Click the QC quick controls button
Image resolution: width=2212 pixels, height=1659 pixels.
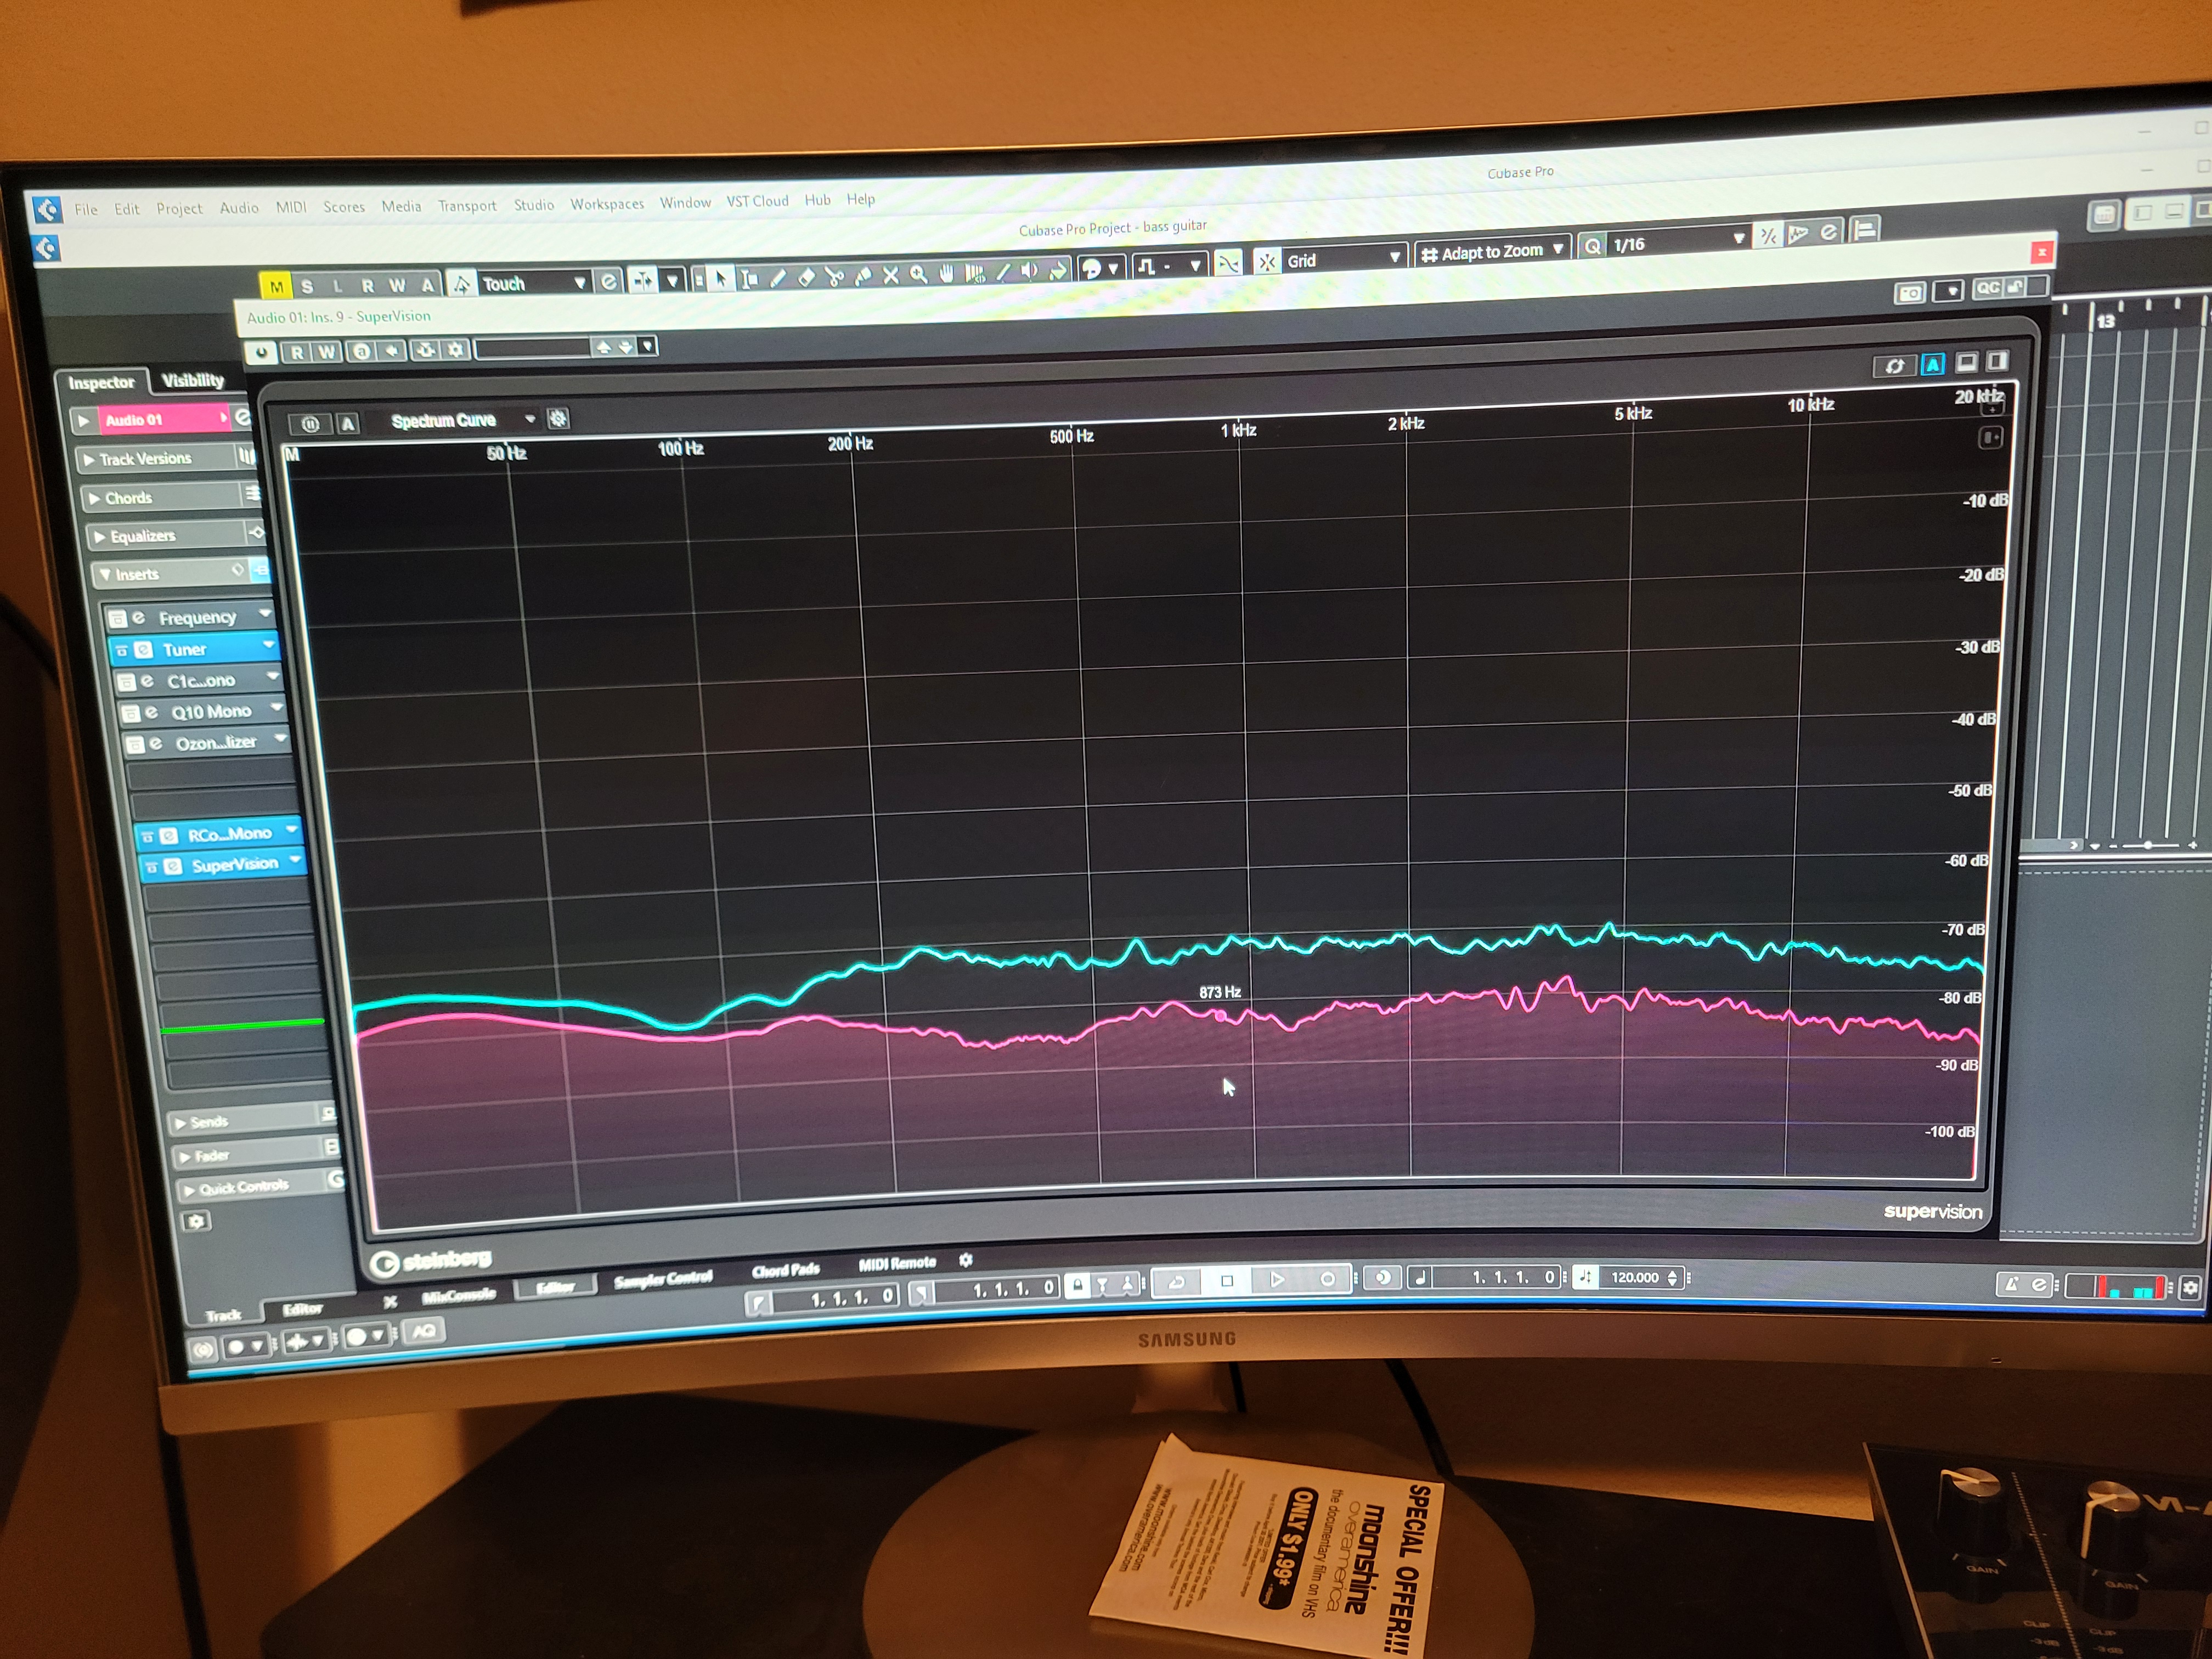point(1988,288)
